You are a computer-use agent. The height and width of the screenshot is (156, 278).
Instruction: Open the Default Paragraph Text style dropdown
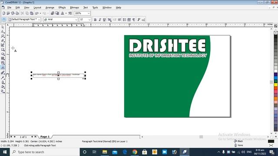[39, 19]
